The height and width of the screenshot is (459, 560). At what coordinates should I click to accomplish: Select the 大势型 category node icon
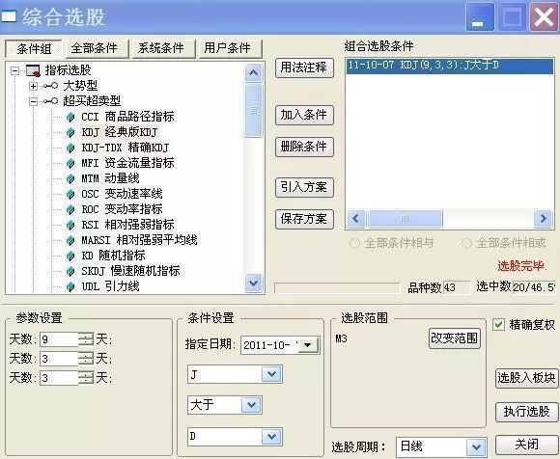(x=50, y=86)
